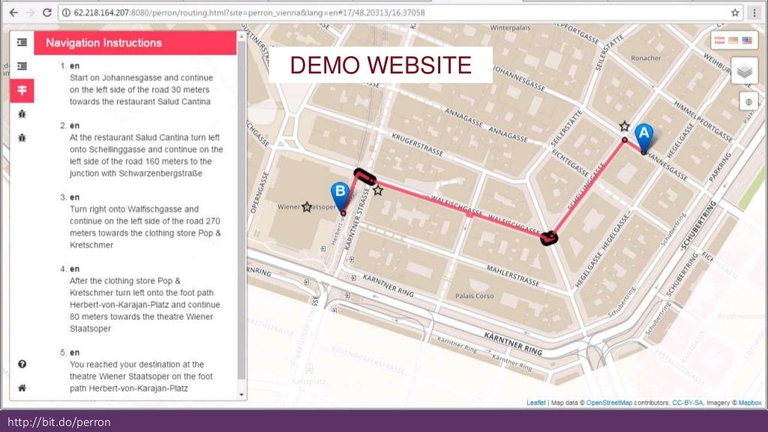Click the Winterpalais map label
The width and height of the screenshot is (768, 432).
[x=510, y=28]
